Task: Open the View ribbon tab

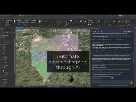Action: pyautogui.click(x=19, y=18)
